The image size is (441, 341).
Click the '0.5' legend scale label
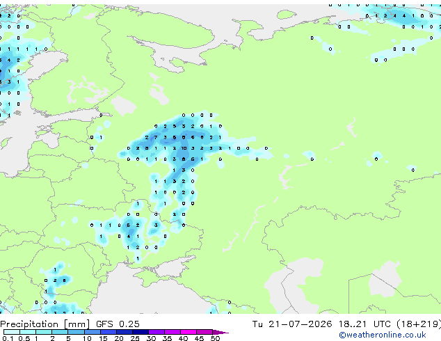click(24, 338)
